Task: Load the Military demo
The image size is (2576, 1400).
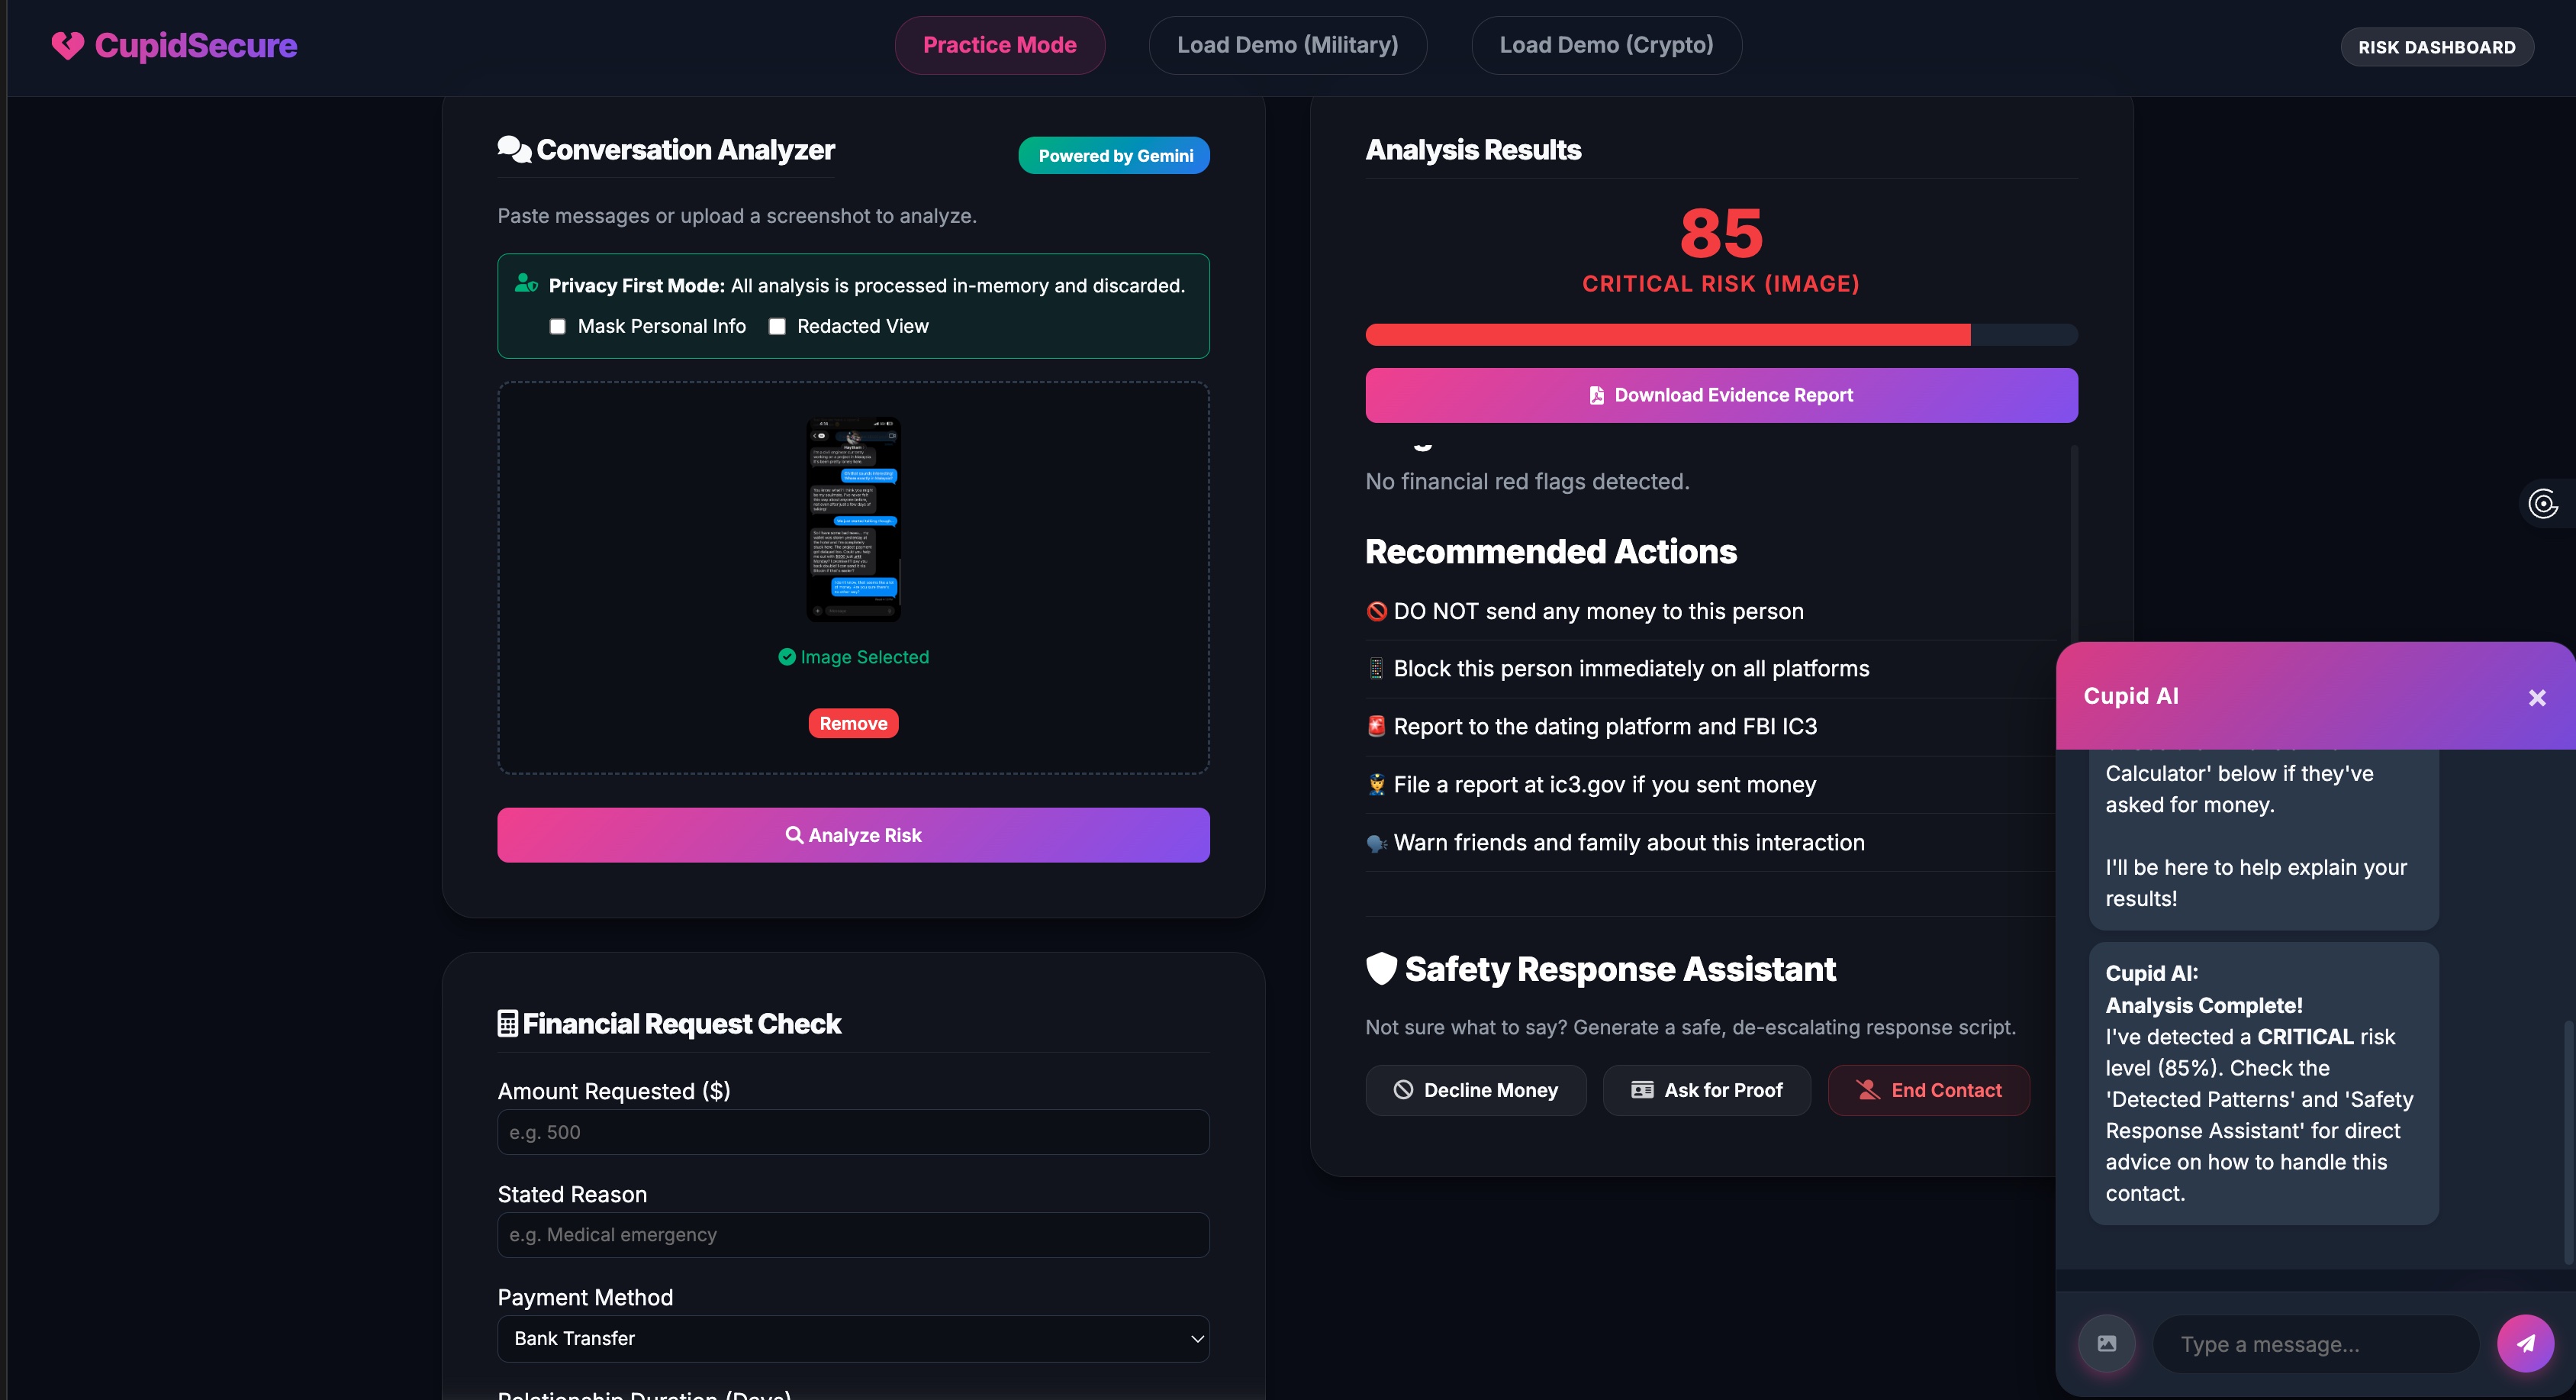Action: (1287, 45)
